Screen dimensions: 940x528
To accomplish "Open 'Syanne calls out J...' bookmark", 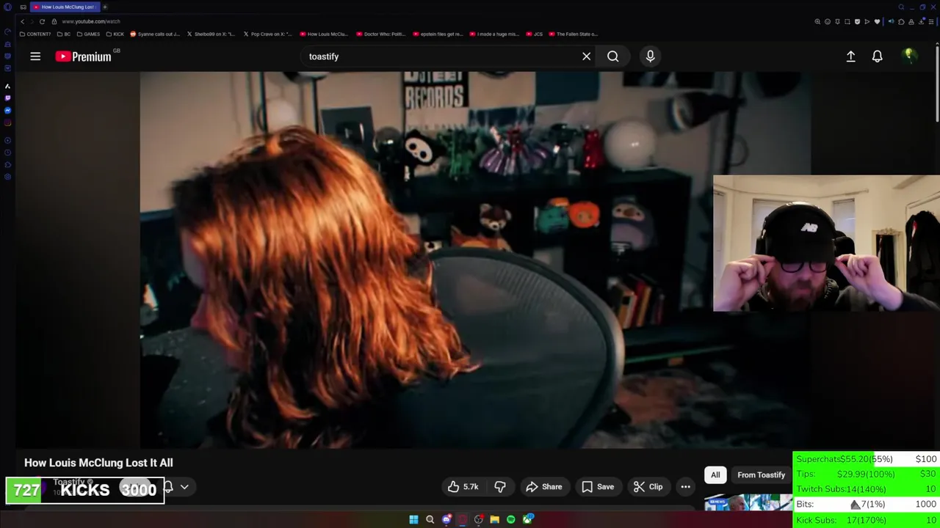I will 155,34.
